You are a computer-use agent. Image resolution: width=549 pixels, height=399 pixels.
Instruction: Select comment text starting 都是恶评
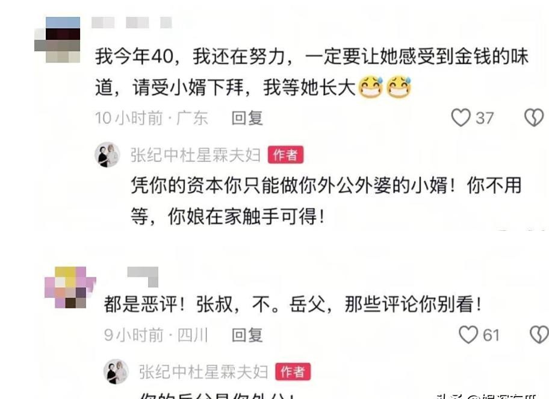pyautogui.click(x=293, y=304)
